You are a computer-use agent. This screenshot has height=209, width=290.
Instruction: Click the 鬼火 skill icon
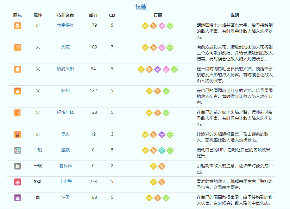pyautogui.click(x=18, y=135)
